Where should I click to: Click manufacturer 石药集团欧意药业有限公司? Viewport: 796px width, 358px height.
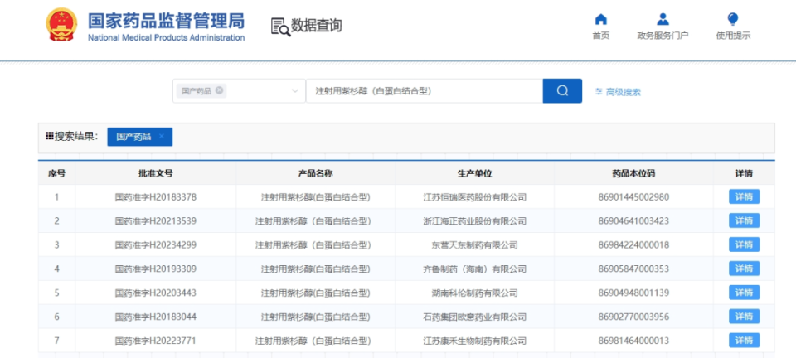474,317
